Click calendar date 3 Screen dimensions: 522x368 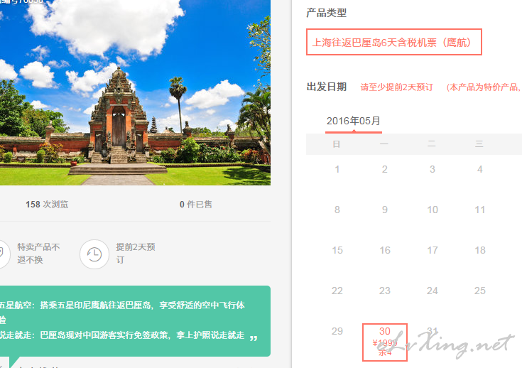point(433,169)
